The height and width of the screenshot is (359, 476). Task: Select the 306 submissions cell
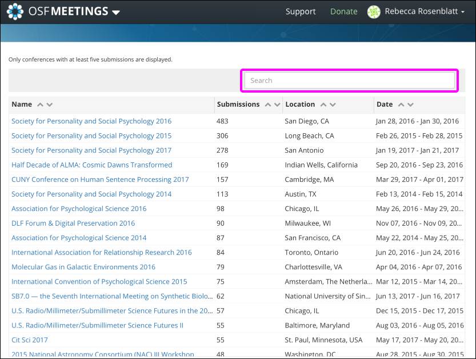(x=222, y=135)
